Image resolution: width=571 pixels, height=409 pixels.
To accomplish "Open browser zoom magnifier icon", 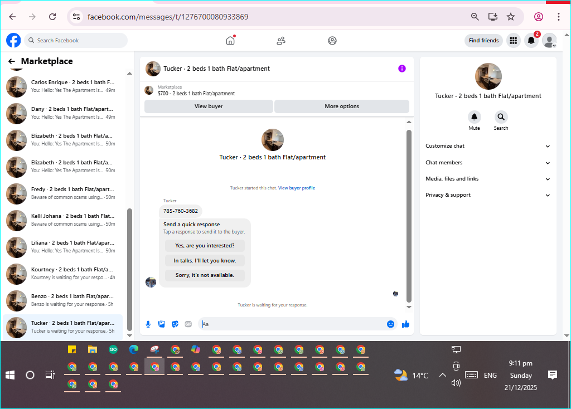I will (x=475, y=17).
